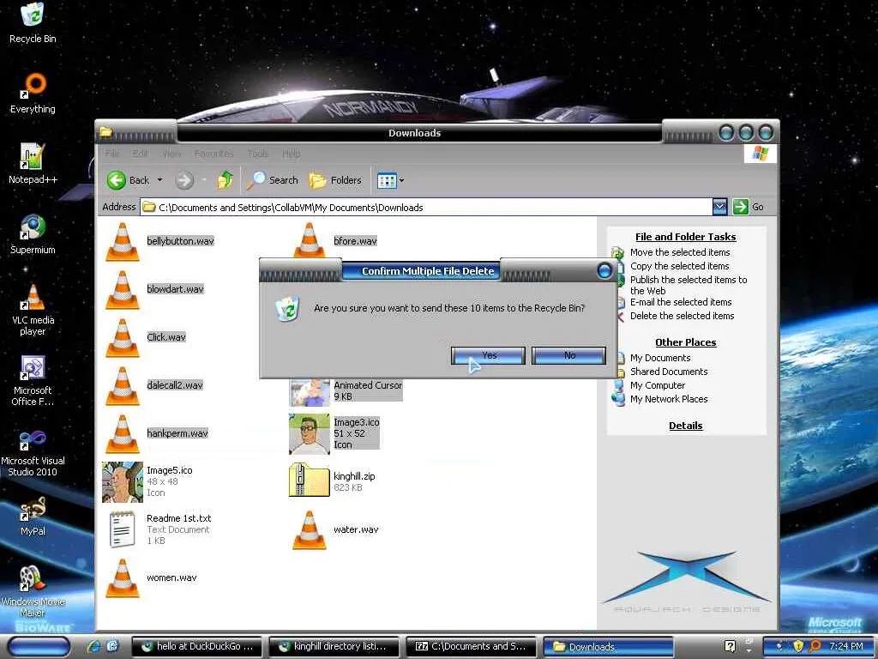Viewport: 878px width, 659px height.
Task: Open the File menu
Action: click(x=112, y=153)
